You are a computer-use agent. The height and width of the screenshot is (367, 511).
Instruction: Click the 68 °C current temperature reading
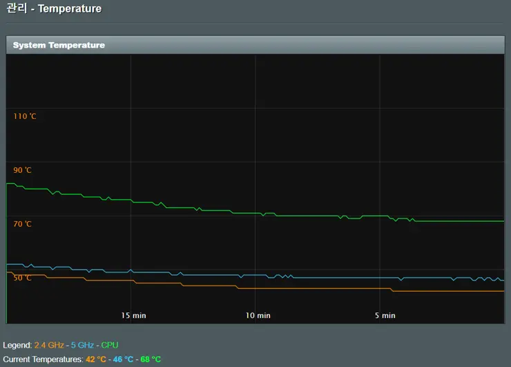pyautogui.click(x=151, y=359)
